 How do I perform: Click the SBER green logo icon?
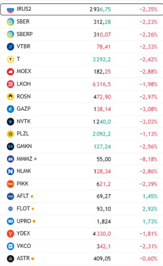pyautogui.click(x=10, y=22)
